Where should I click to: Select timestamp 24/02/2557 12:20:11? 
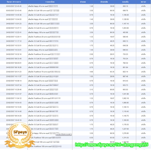point(14,37)
